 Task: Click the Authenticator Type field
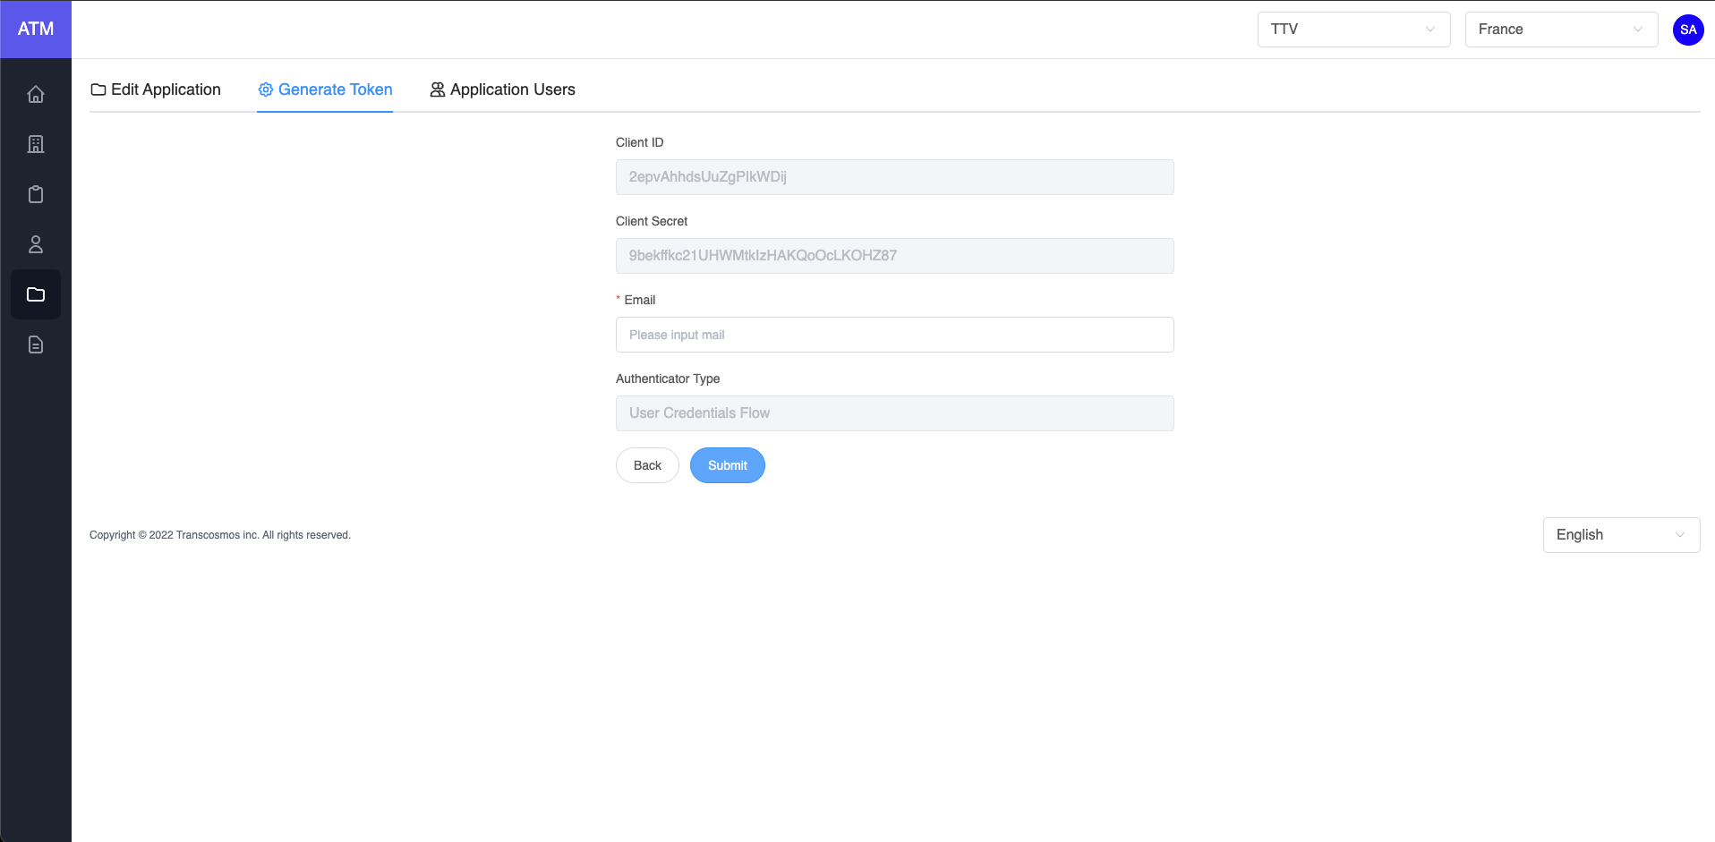(x=894, y=413)
